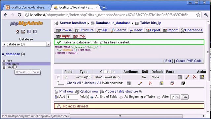Open the Browse tab

(x=64, y=30)
